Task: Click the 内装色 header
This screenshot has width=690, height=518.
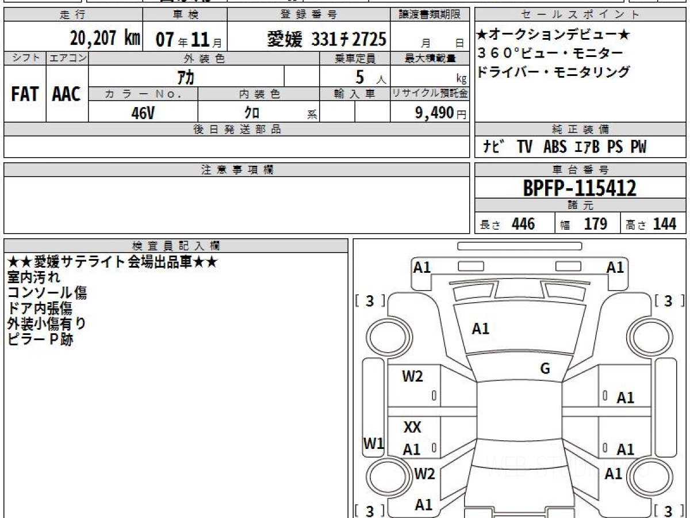Action: [x=259, y=94]
